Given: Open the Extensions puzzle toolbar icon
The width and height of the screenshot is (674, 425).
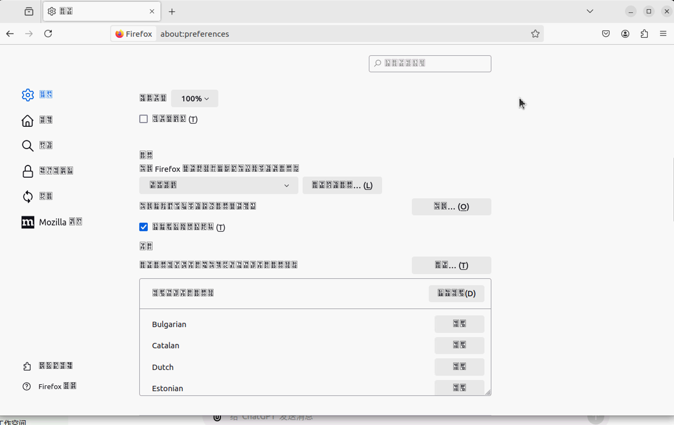Looking at the screenshot, I should click(644, 34).
